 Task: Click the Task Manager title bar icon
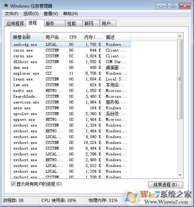click(6, 6)
